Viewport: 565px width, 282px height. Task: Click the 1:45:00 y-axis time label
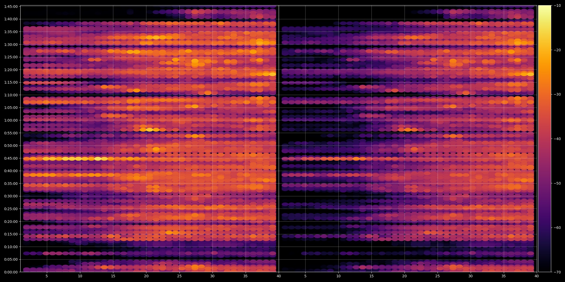point(11,6)
